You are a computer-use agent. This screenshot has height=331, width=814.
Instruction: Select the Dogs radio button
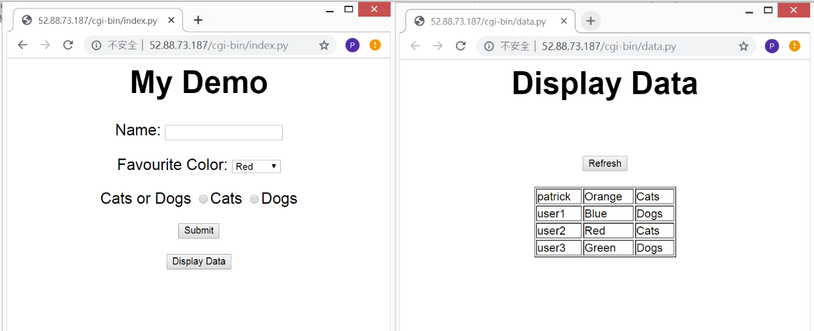tap(254, 199)
